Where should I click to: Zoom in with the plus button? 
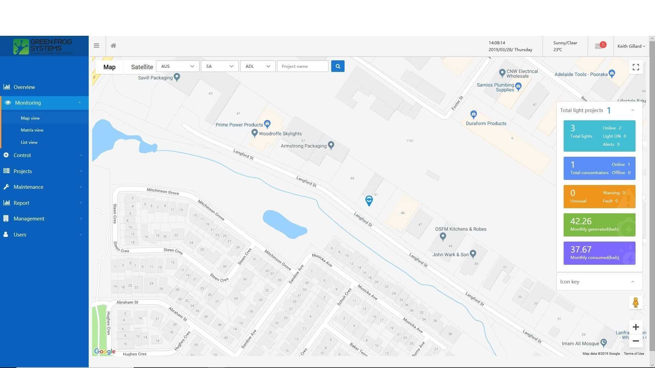(636, 327)
